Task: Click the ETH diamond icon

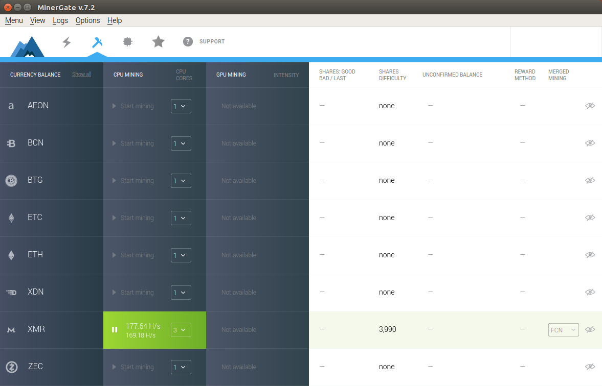Action: click(11, 255)
